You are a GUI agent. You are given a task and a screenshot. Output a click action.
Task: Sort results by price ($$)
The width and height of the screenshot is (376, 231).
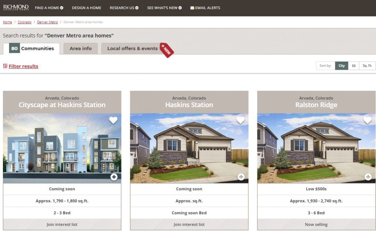[x=354, y=65]
